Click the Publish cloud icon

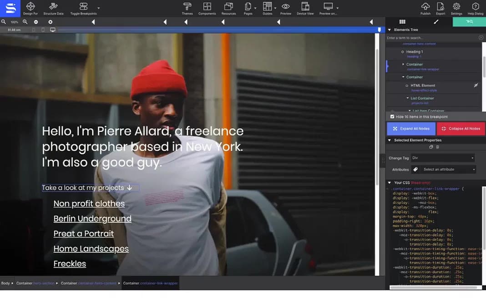pos(425,6)
